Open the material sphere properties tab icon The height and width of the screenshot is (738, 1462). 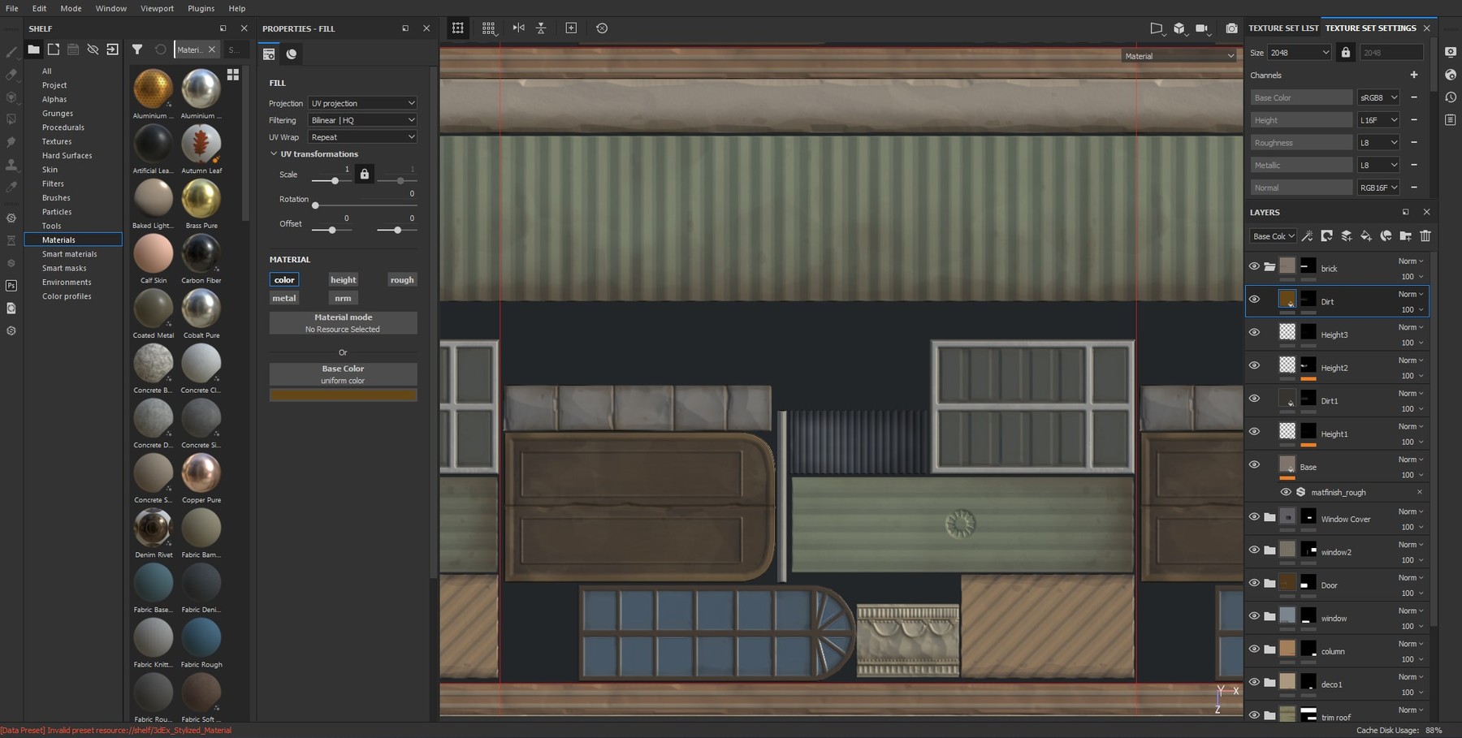[x=292, y=54]
